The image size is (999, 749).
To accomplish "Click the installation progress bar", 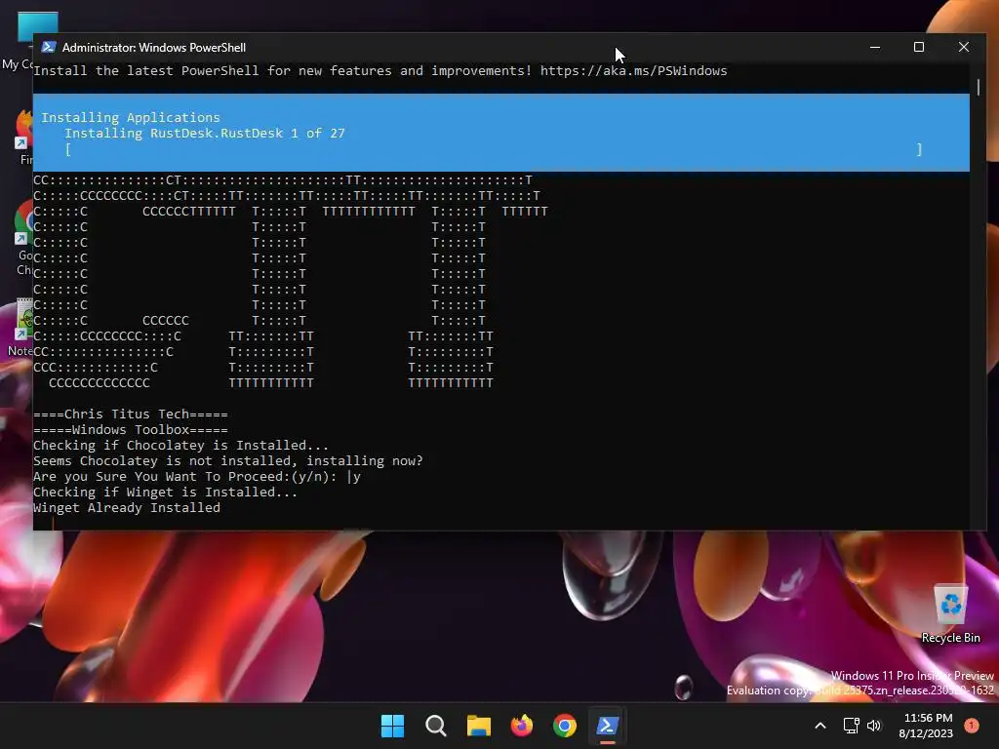I will pos(494,149).
